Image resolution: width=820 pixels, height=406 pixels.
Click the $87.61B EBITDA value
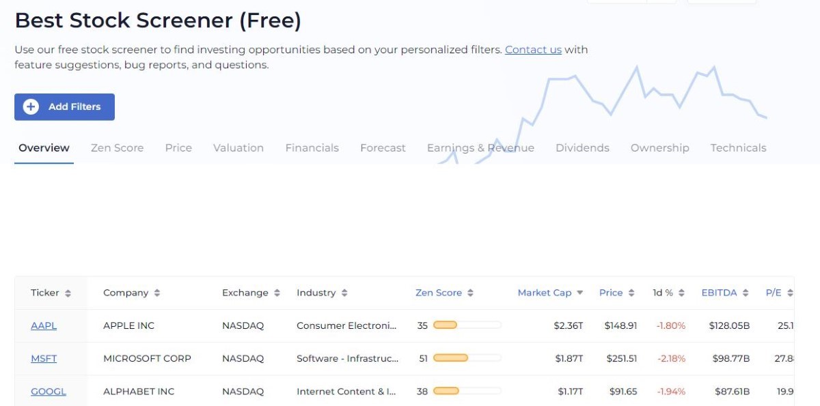(x=732, y=392)
